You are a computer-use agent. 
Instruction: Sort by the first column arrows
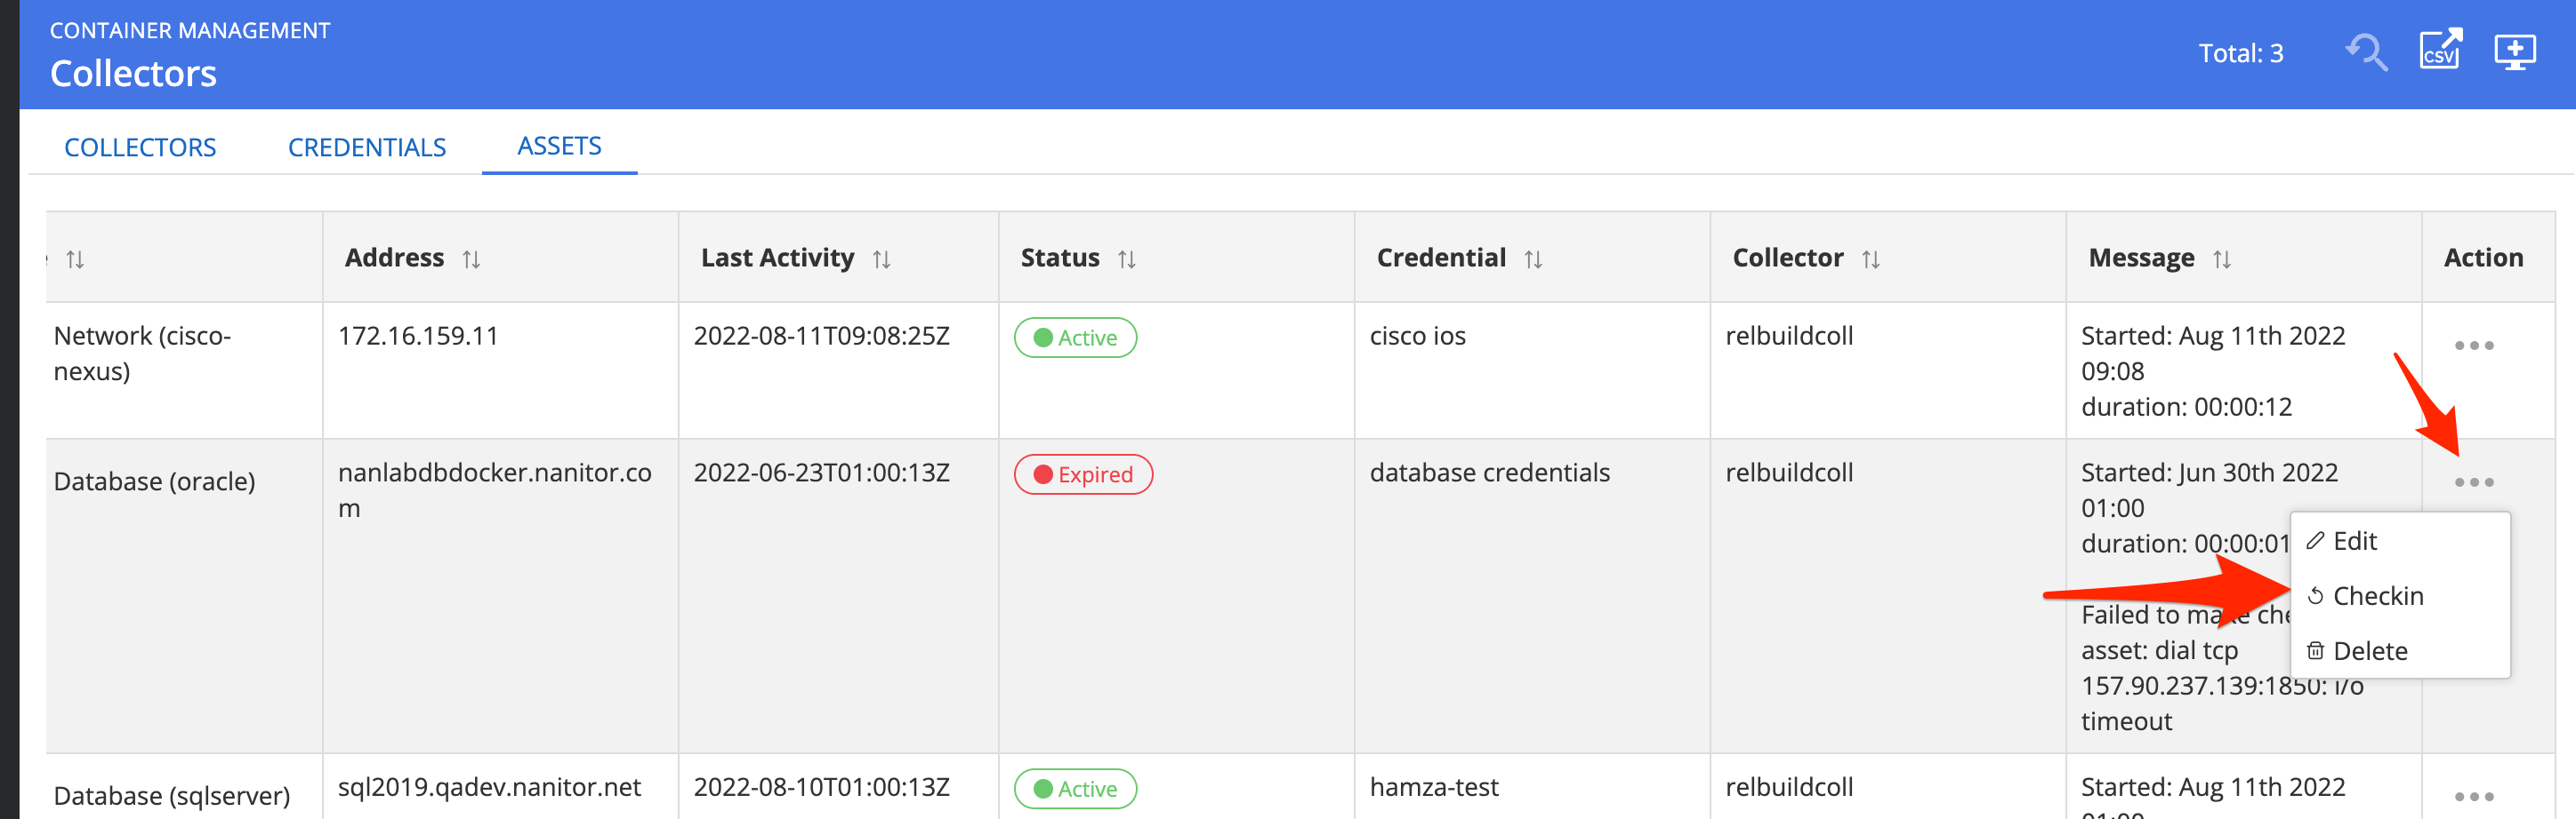point(75,259)
